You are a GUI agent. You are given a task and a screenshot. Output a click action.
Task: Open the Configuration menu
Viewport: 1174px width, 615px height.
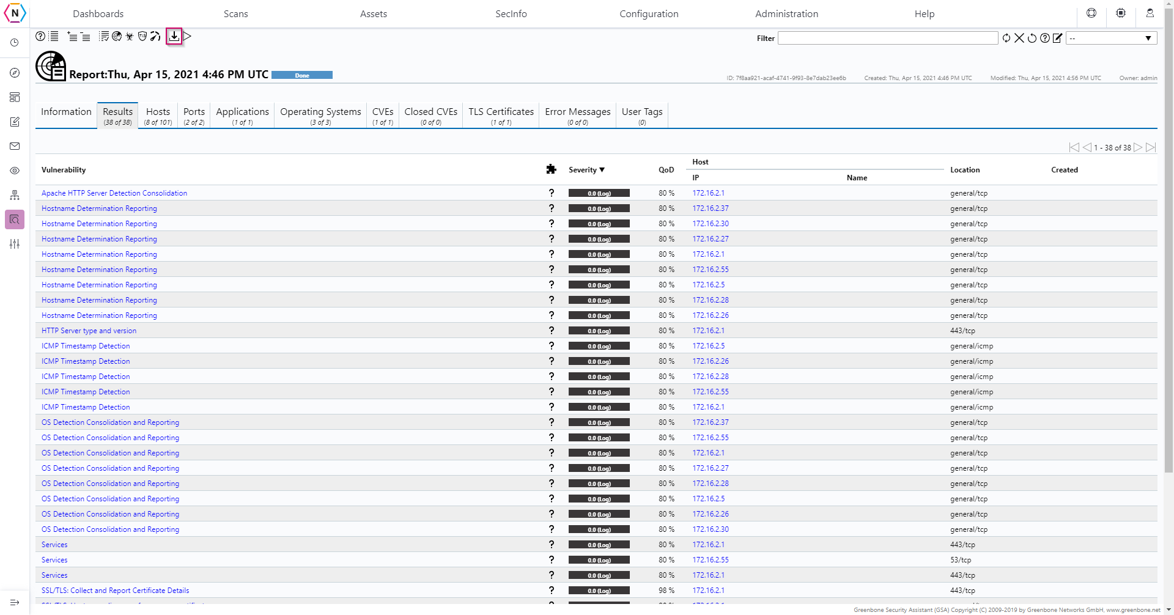tap(649, 13)
